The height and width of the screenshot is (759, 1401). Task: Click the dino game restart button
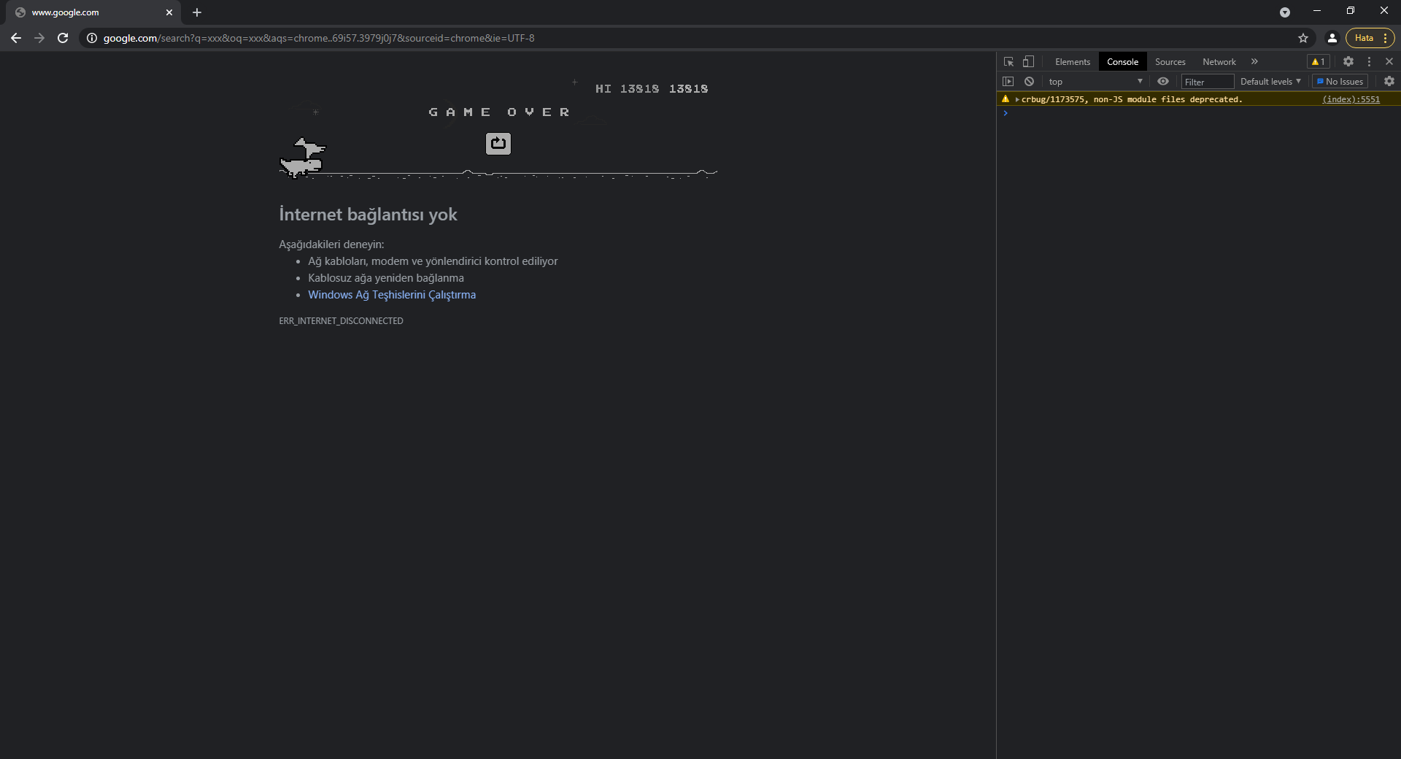(x=498, y=144)
